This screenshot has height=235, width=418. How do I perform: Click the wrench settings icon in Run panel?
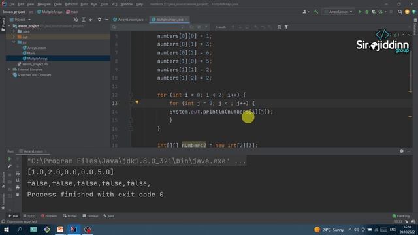pos(10,166)
